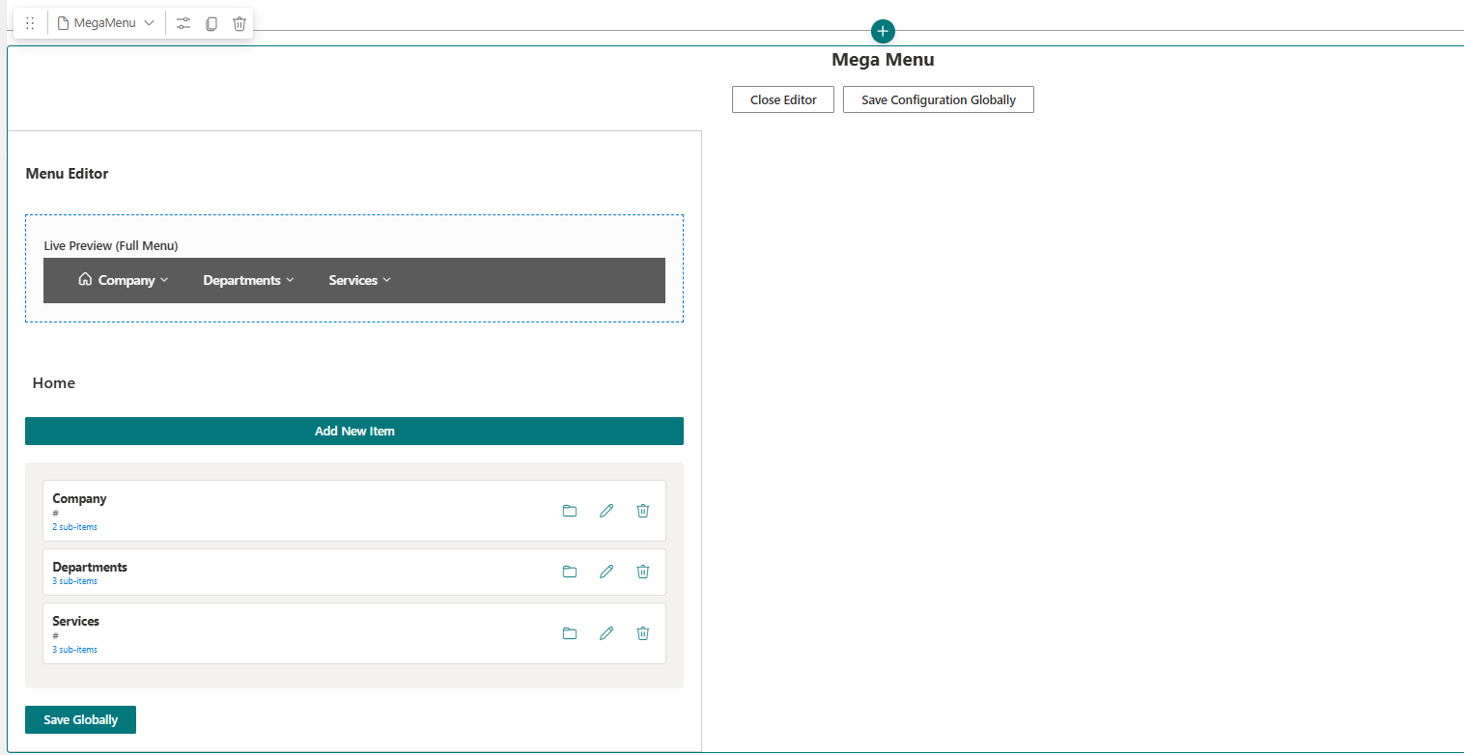Open sub-items folder for Departments
Image resolution: width=1464 pixels, height=755 pixels.
pyautogui.click(x=570, y=572)
